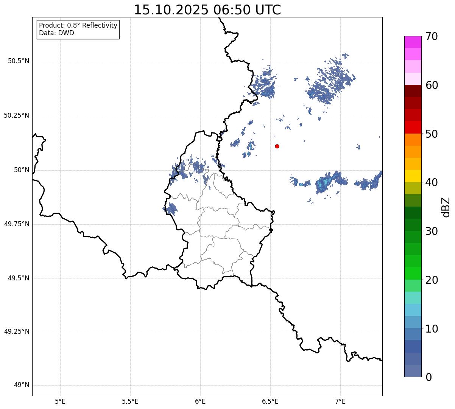Click the bright red colorbar segment above 50

point(413,127)
